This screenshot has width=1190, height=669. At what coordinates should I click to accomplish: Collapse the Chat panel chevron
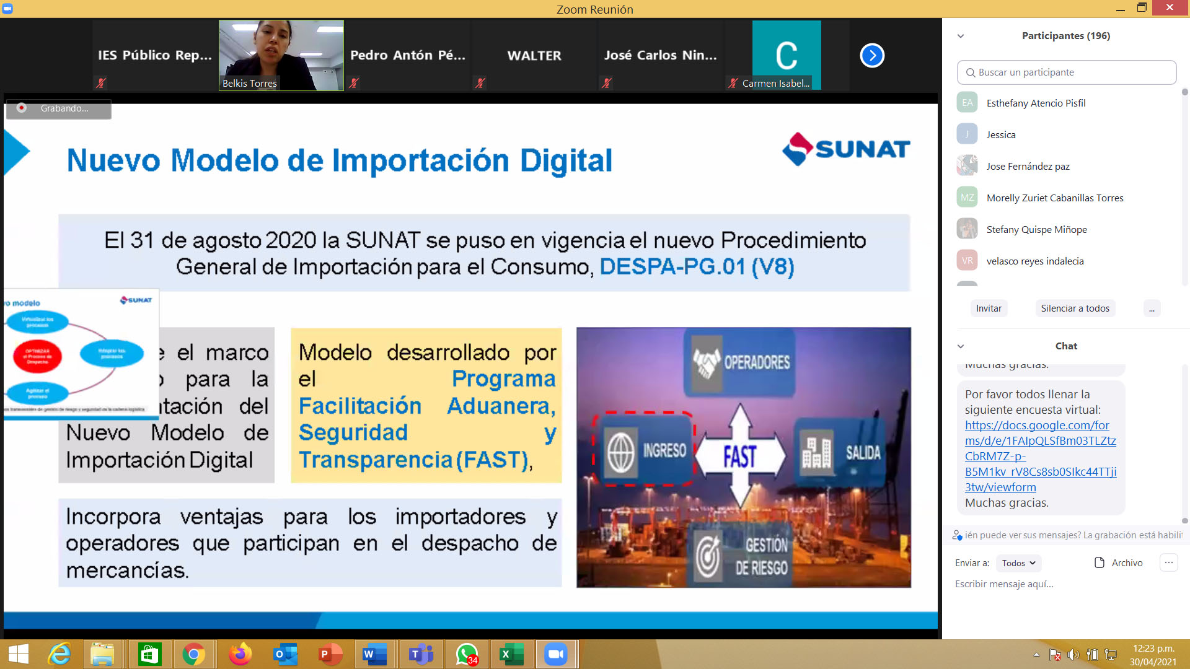961,346
